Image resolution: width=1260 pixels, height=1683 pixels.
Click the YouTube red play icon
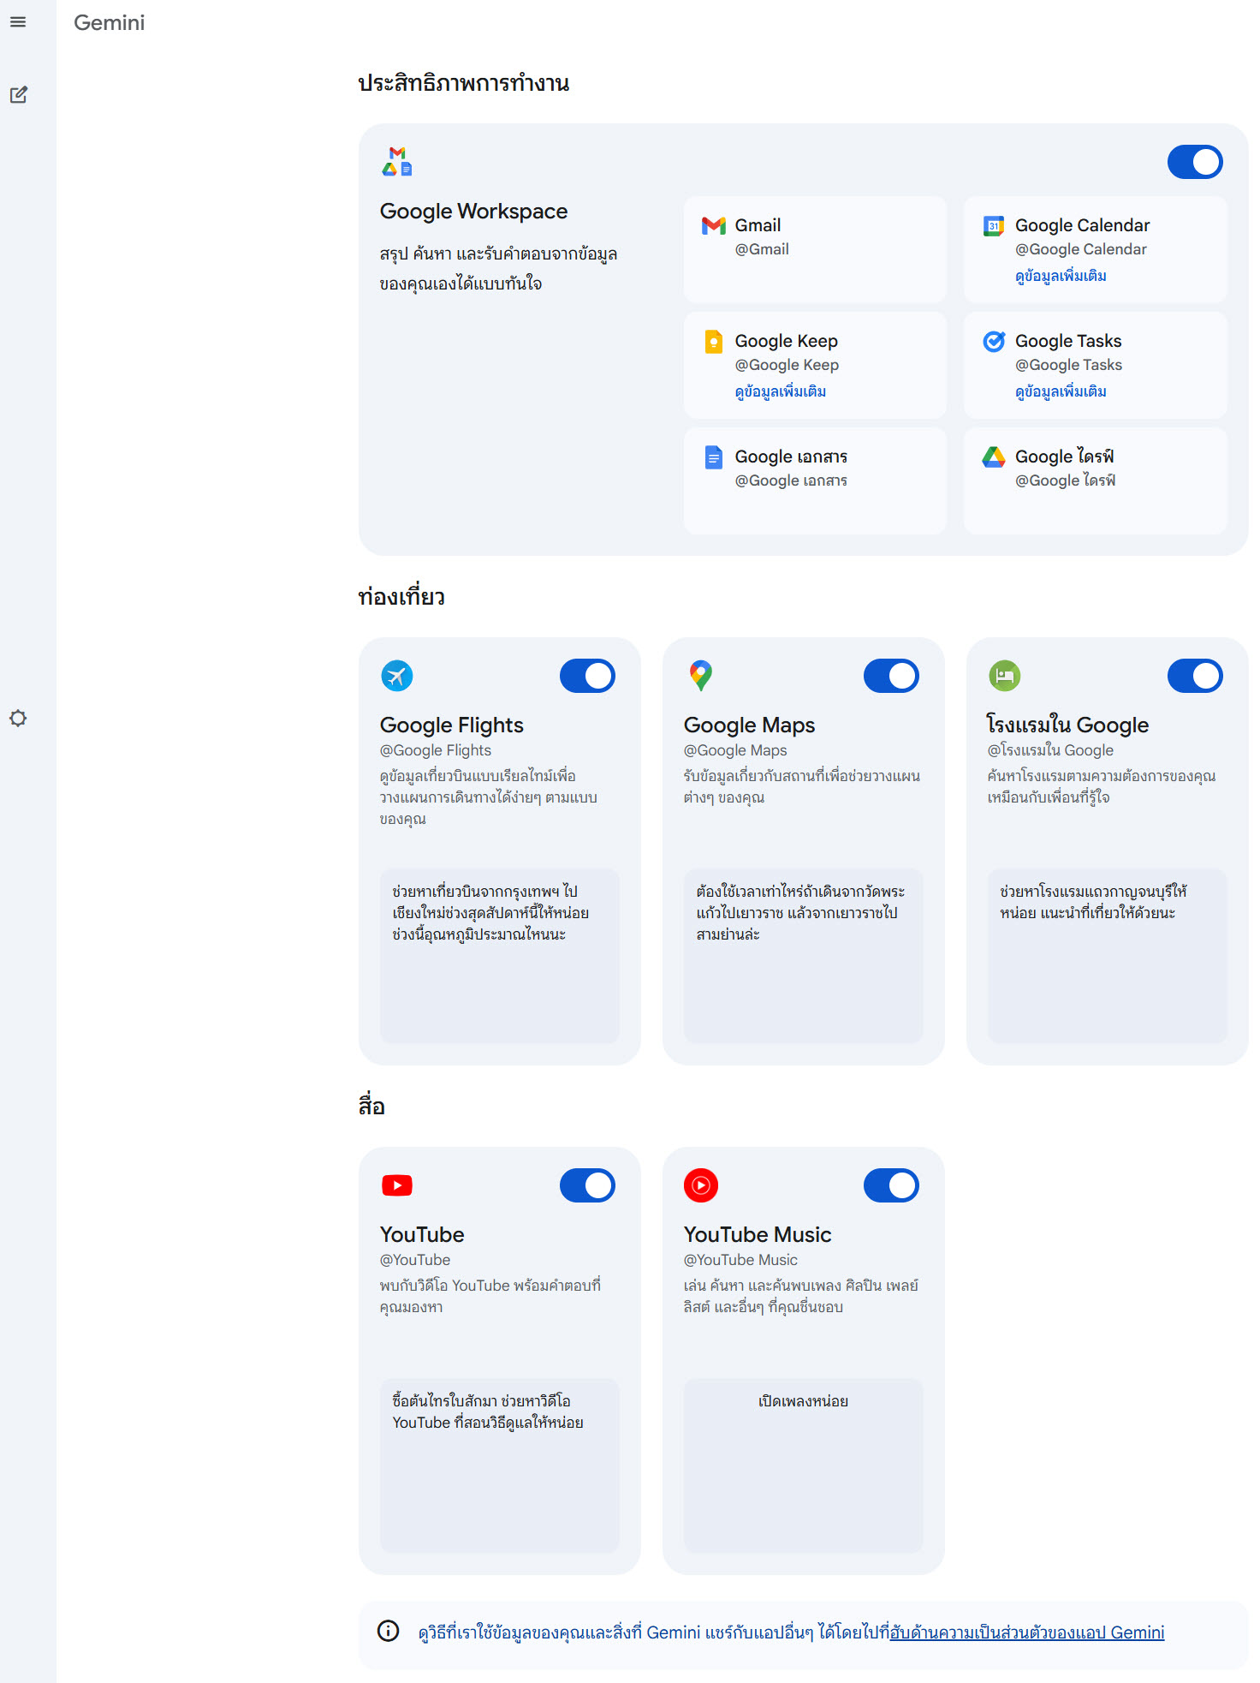397,1185
